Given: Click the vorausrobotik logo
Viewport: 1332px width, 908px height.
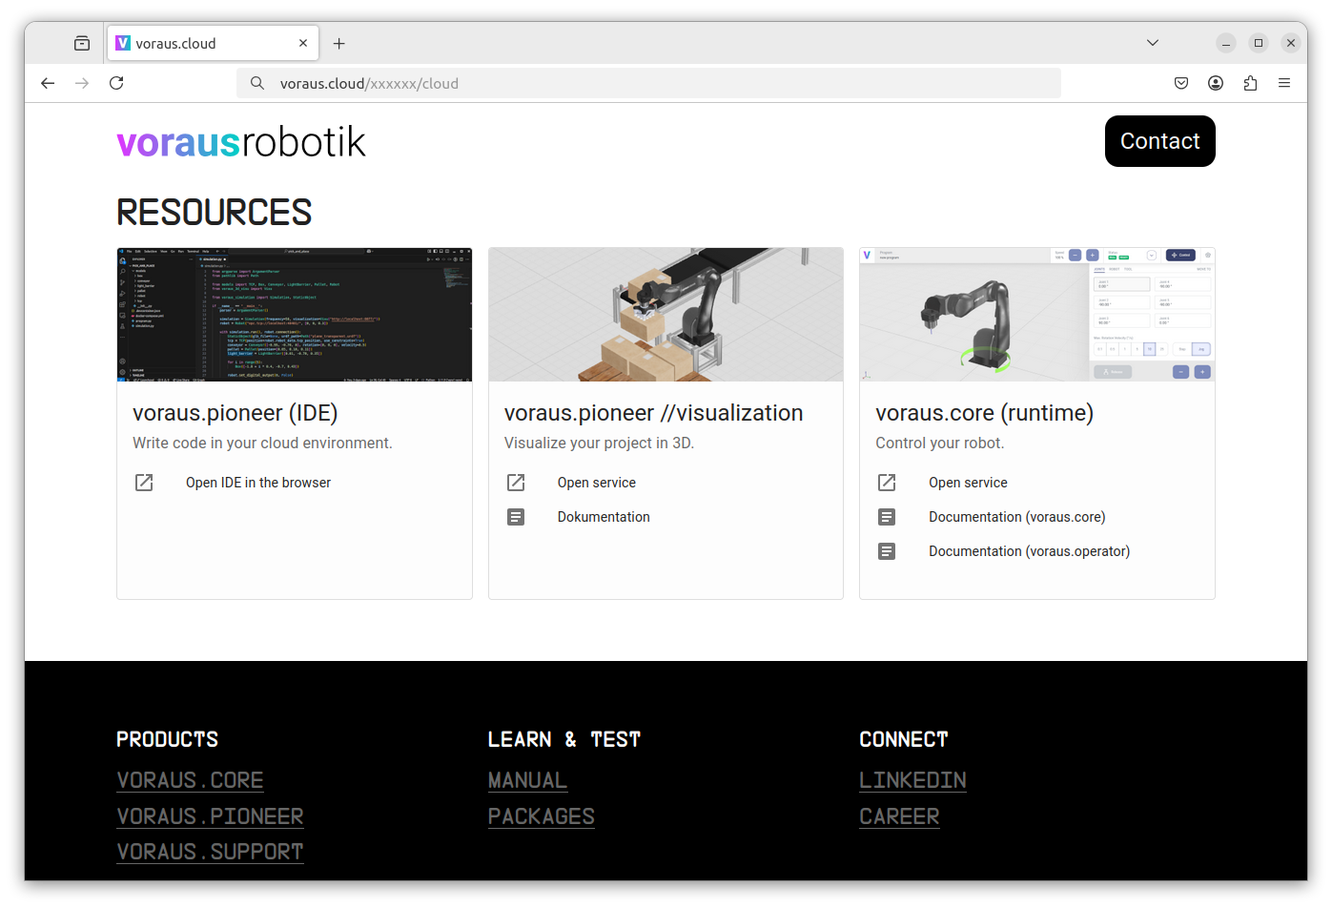Looking at the screenshot, I should pyautogui.click(x=241, y=142).
